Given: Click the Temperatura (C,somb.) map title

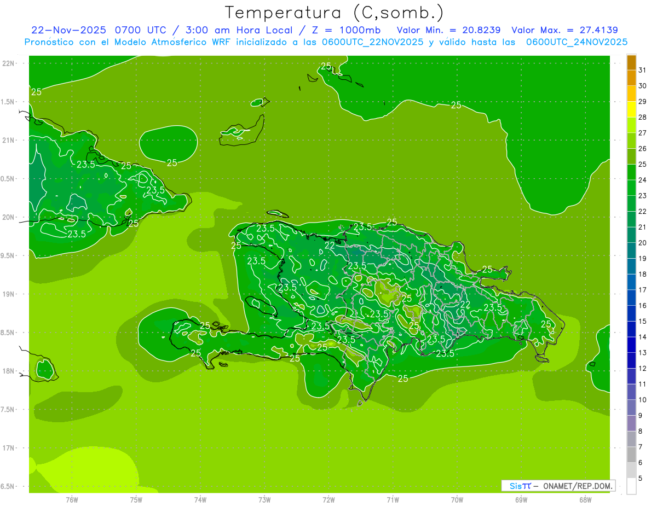Looking at the screenshot, I should [335, 13].
